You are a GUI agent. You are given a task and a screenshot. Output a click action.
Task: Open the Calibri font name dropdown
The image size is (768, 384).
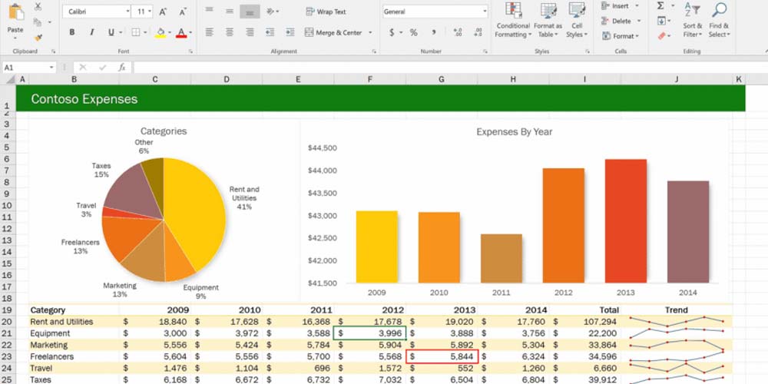[127, 12]
